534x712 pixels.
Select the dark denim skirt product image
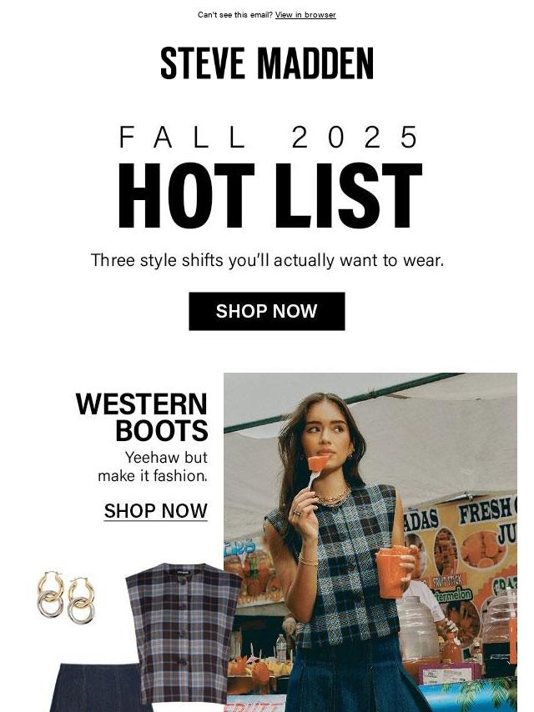(100, 688)
